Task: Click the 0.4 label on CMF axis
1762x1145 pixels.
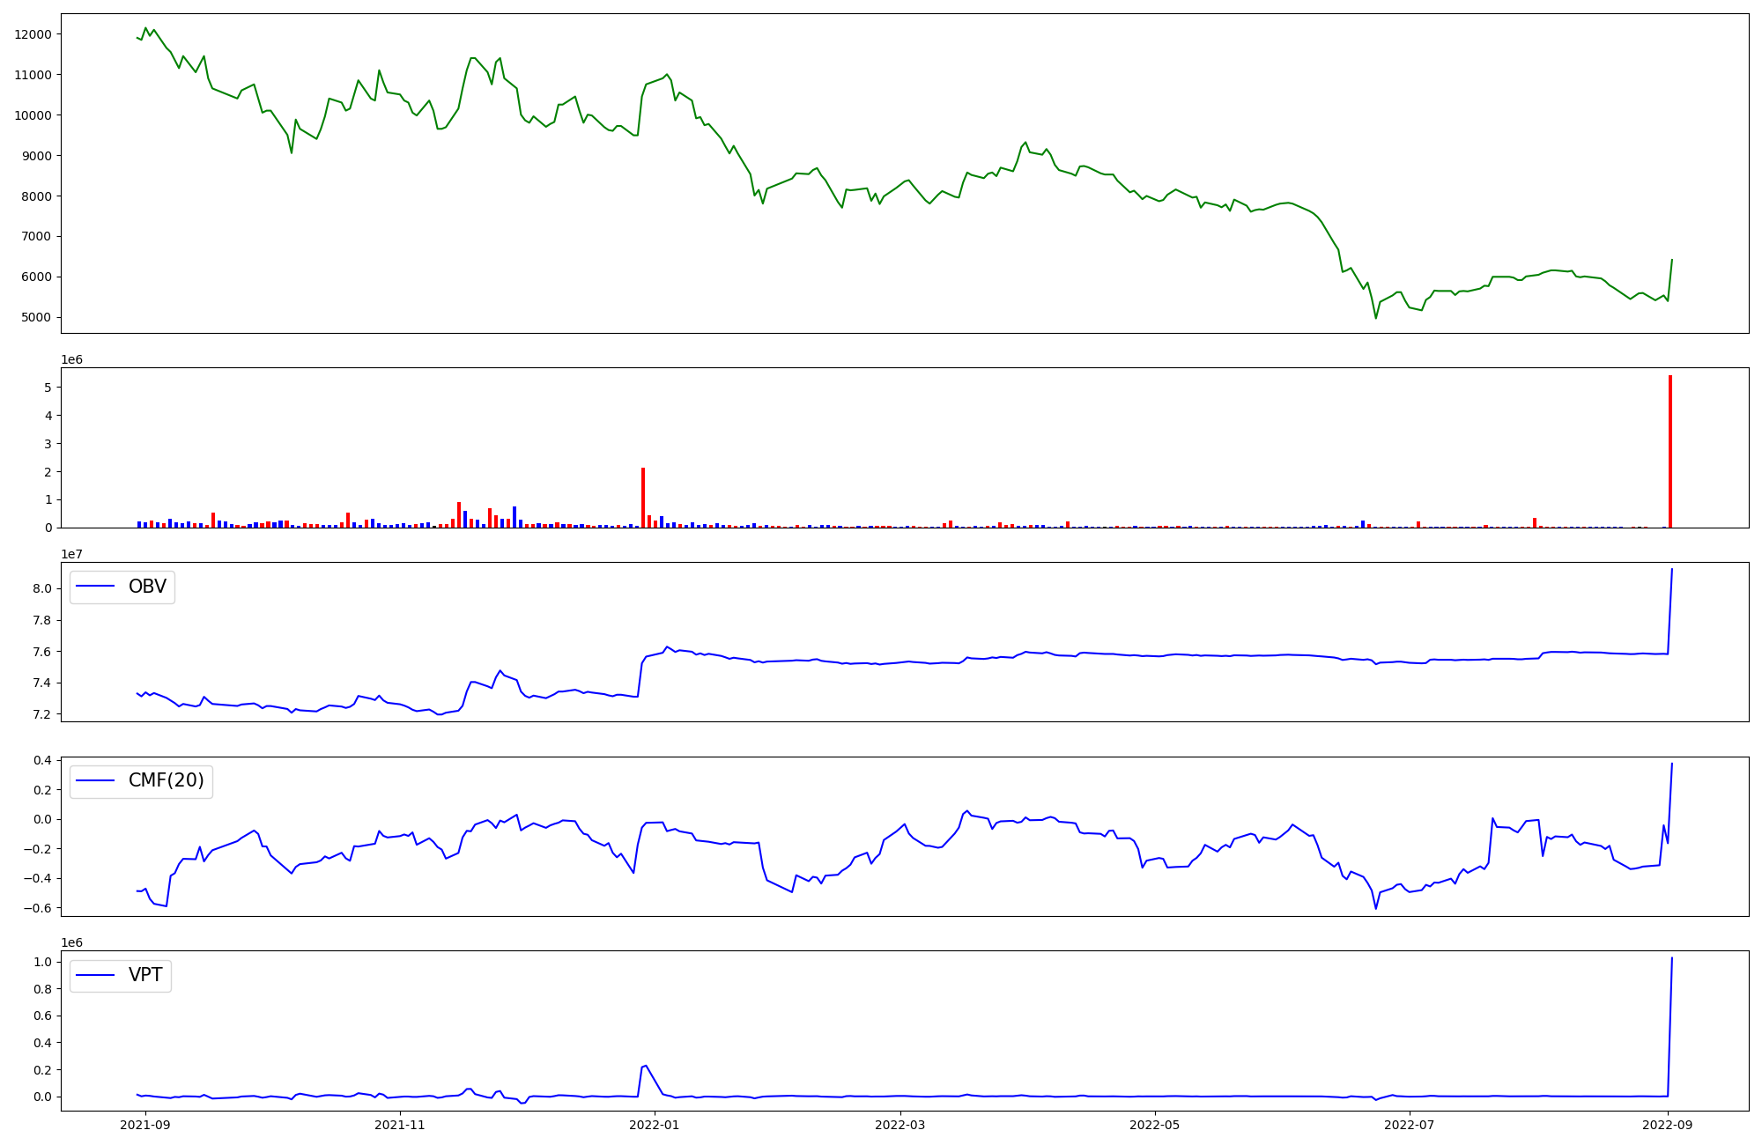Action: click(x=41, y=760)
